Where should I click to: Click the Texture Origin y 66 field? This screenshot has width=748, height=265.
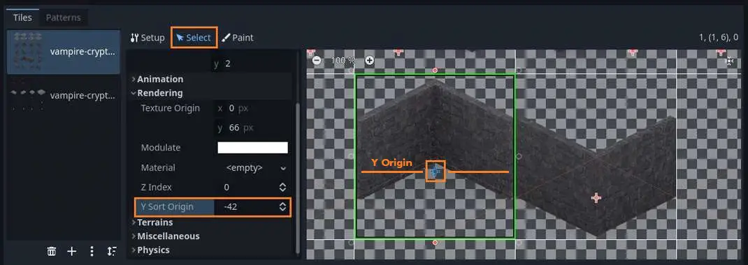tap(252, 128)
